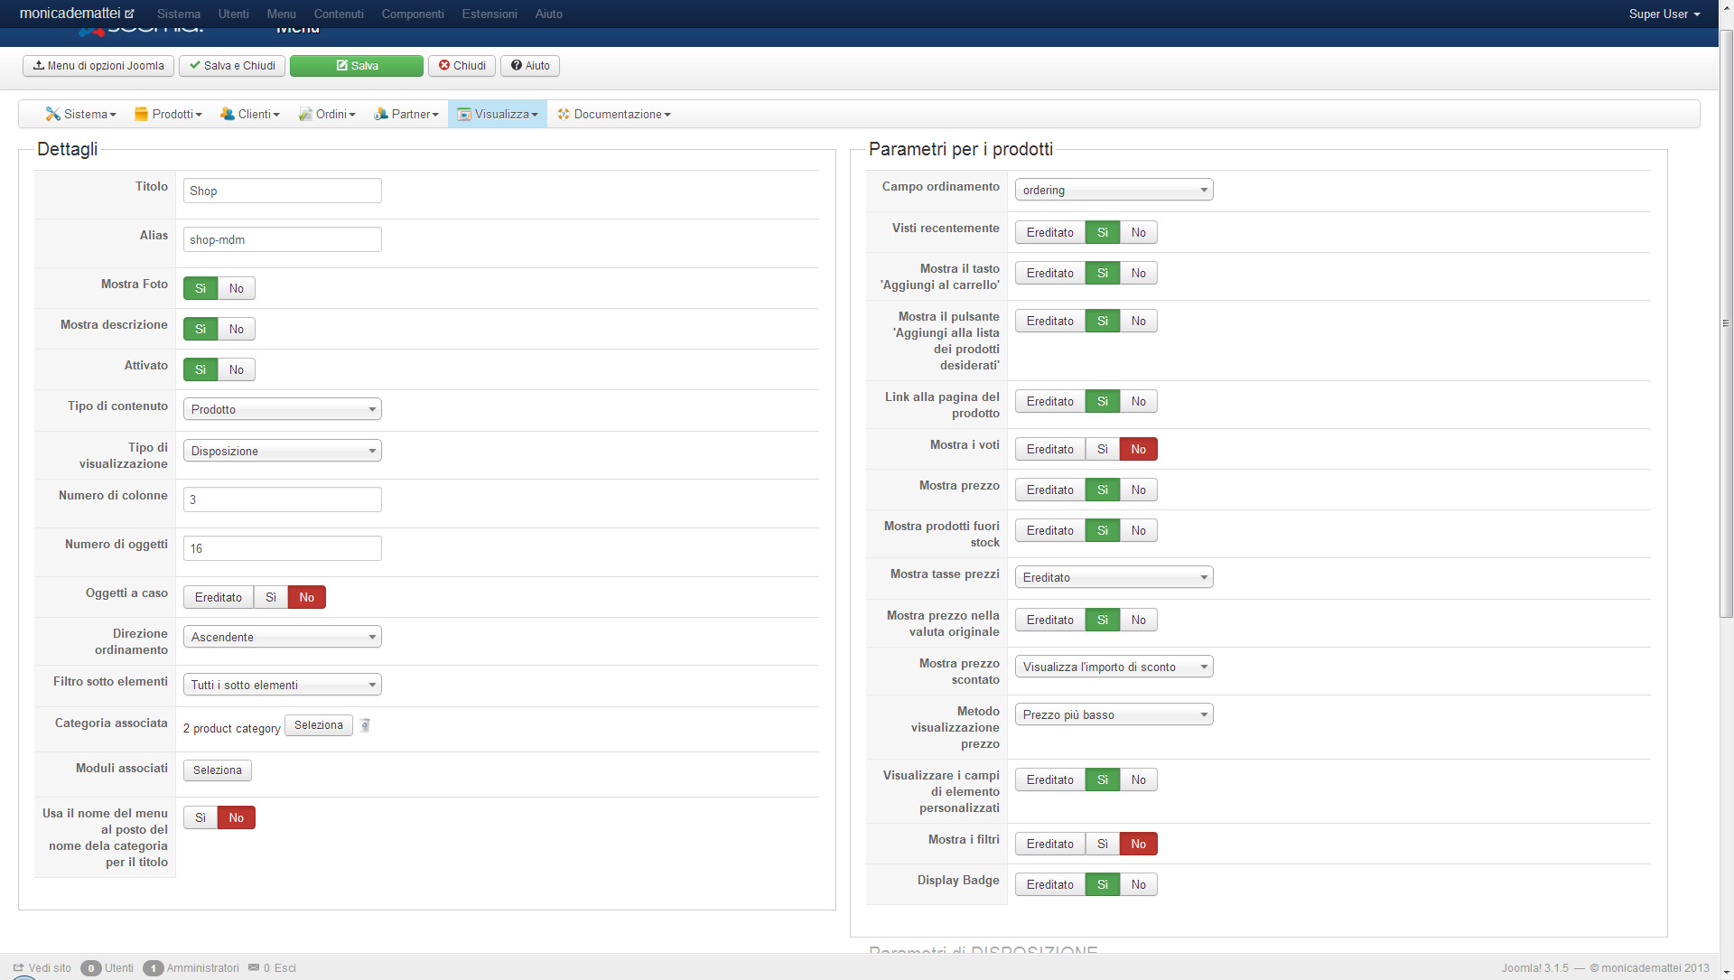Viewport: 1734px width, 980px height.
Task: Click the page vertical scrollbar
Action: 1726,325
